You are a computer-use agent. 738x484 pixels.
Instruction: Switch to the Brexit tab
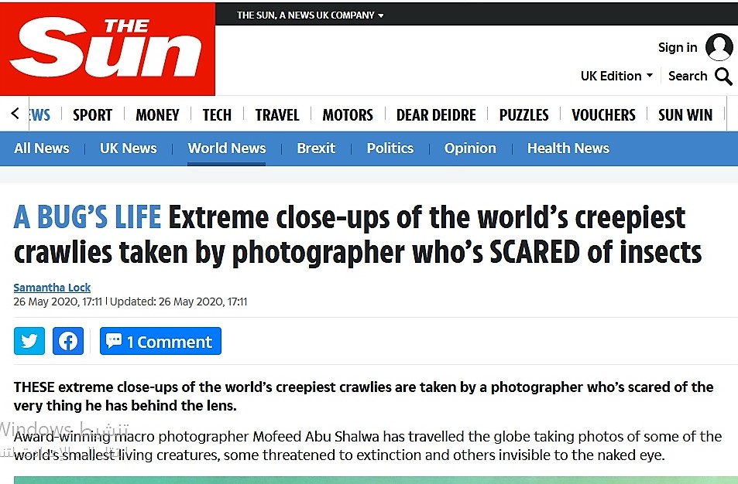click(x=316, y=148)
